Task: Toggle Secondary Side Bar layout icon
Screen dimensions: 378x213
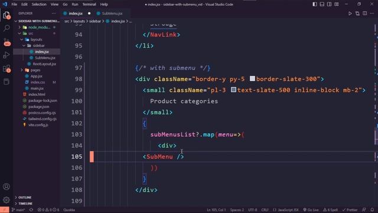Action: pyautogui.click(x=329, y=4)
